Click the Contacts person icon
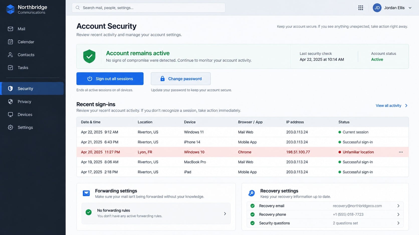The image size is (419, 235). 10,55
